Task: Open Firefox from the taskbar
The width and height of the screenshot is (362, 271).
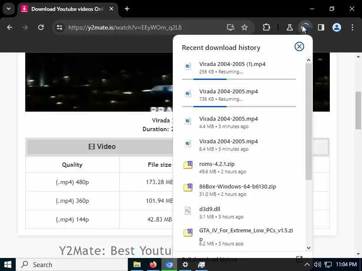Action: 153,264
